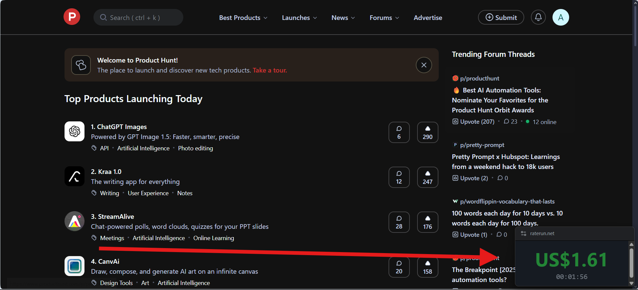Click the raterun.net site settings icon
The image size is (638, 290).
[524, 233]
